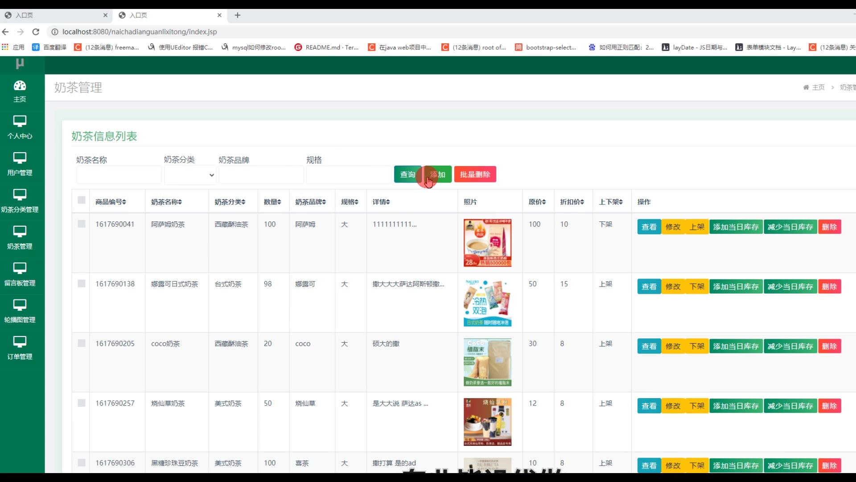
Task: Click the 个人中心 monitor icon
Action: (20, 121)
